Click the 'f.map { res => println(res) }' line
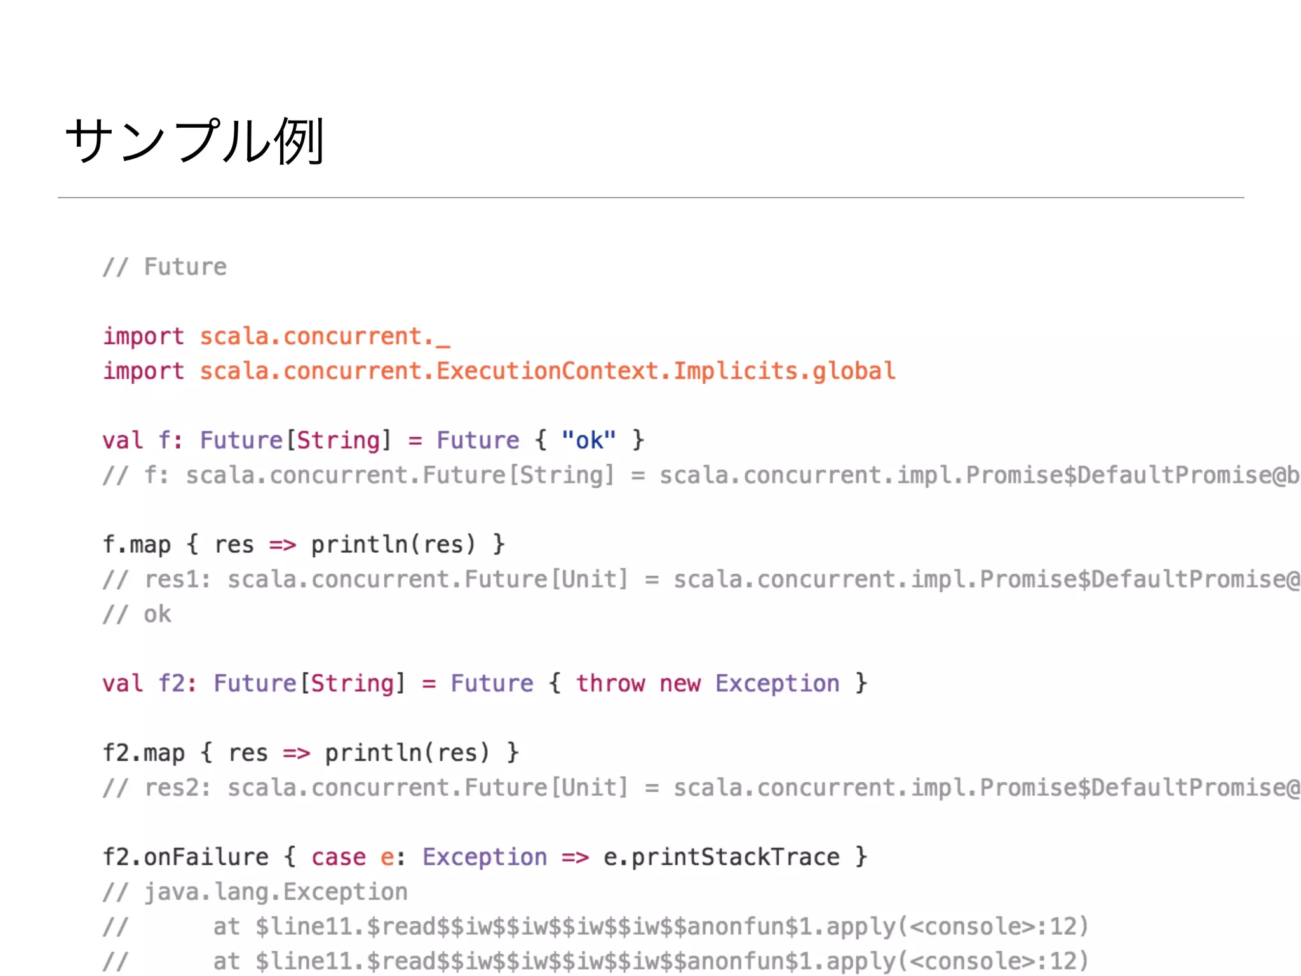The image size is (1301, 976). [x=304, y=545]
